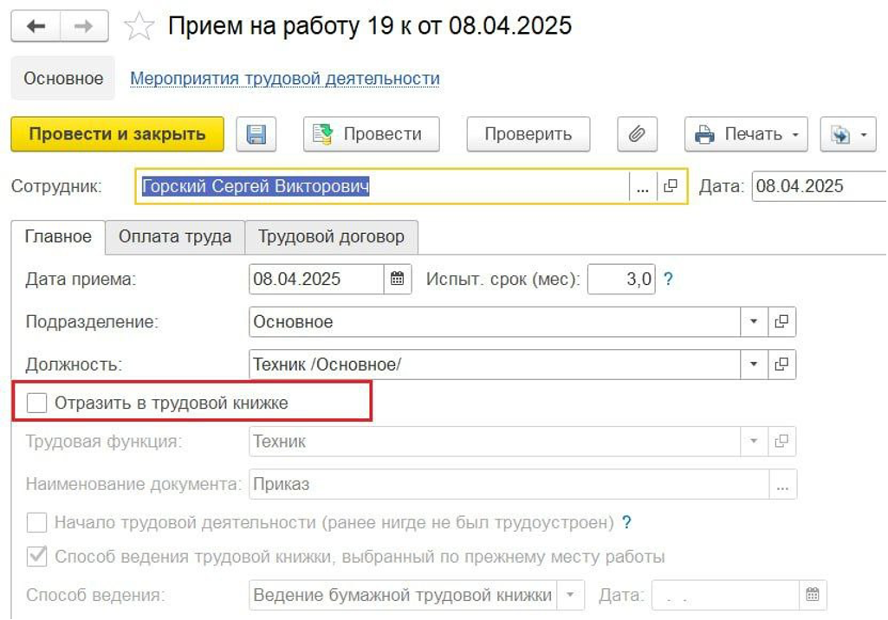888x620 pixels.
Task: Enable Отразить в трудовой книжке checkbox
Action: pos(37,403)
